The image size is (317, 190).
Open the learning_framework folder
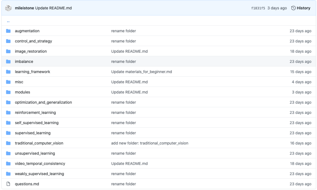click(x=32, y=72)
